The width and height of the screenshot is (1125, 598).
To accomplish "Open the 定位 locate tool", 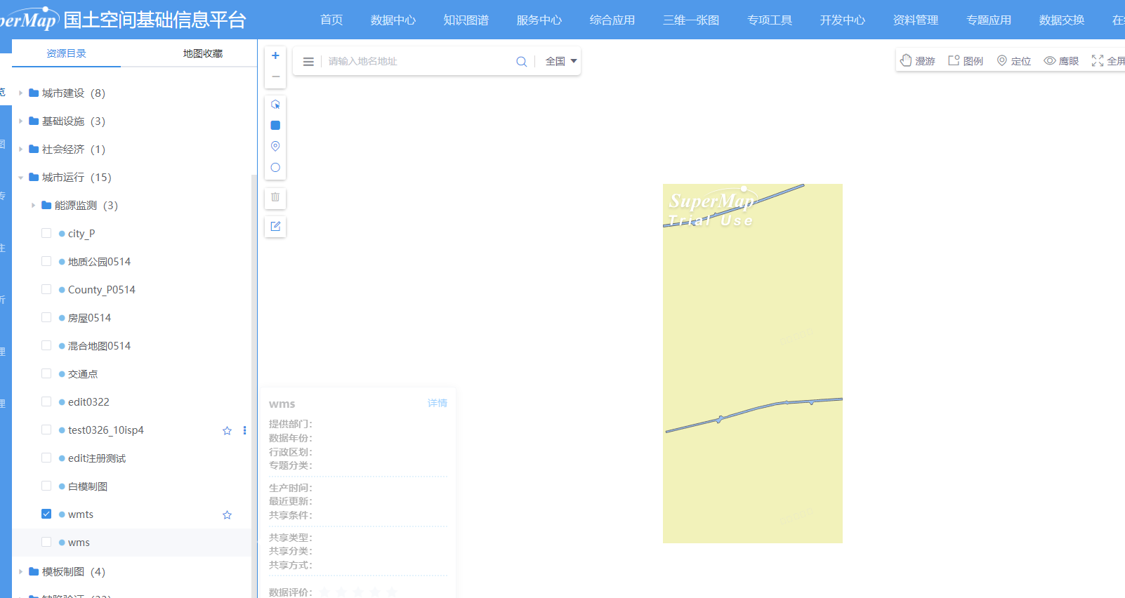I will [x=1013, y=61].
